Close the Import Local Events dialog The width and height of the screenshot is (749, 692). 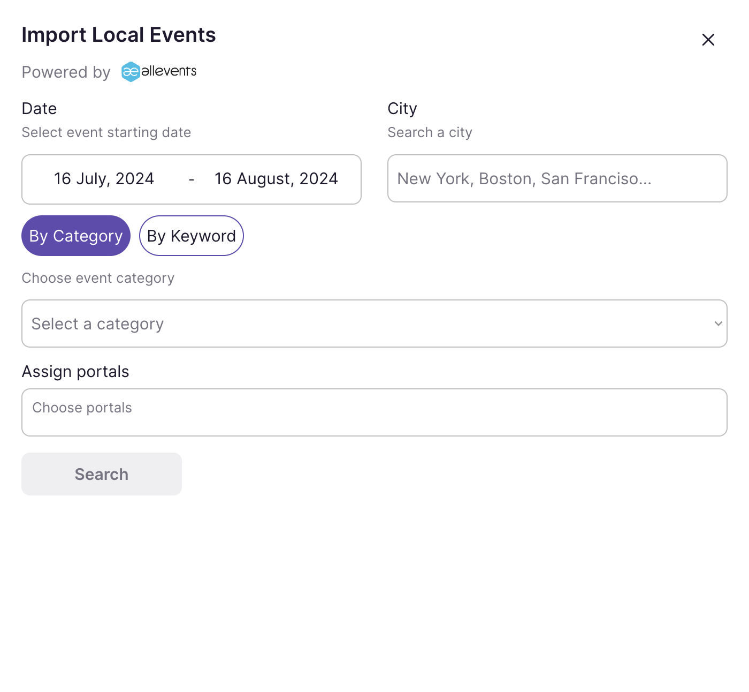pyautogui.click(x=708, y=40)
